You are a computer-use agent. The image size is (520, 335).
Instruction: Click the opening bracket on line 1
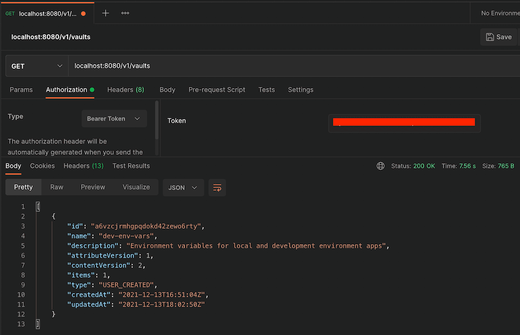[x=38, y=207]
